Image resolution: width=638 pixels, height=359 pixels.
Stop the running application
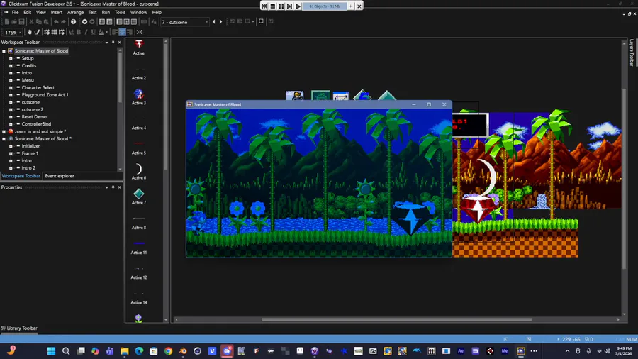[x=273, y=6]
